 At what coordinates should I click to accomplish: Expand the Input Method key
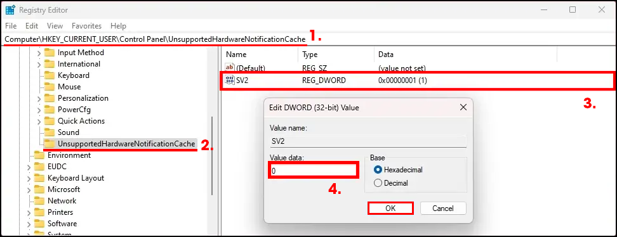(39, 53)
